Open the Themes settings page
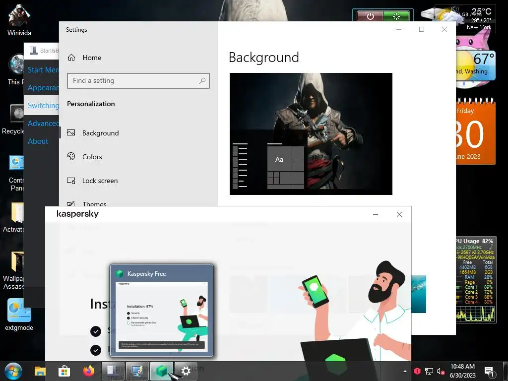The image size is (508, 381). [x=94, y=204]
